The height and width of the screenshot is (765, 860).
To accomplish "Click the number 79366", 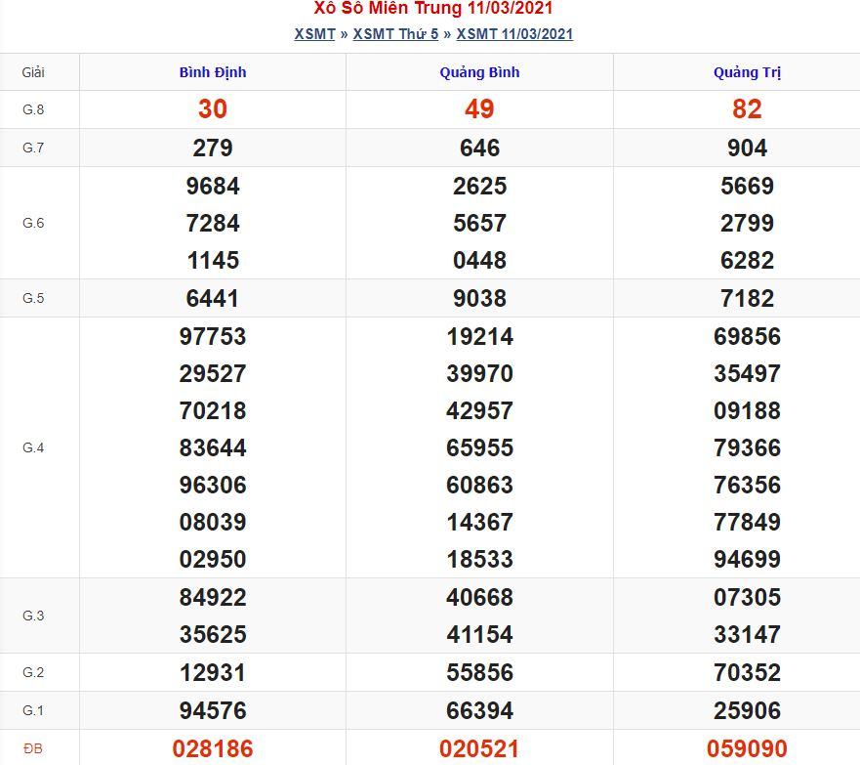I will click(747, 447).
